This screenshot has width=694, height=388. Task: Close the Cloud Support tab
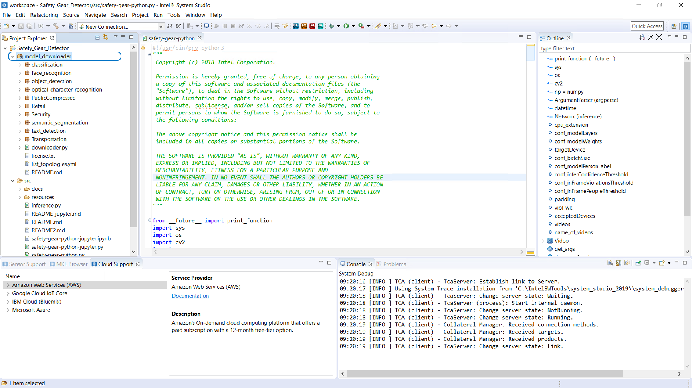(x=137, y=264)
